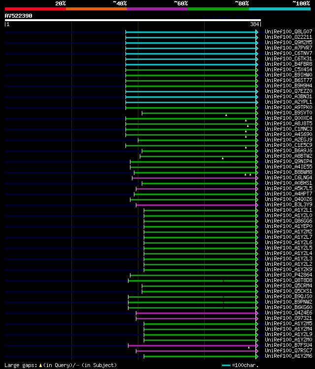The height and width of the screenshot is (369, 315).
Task: Click the green bar for UniRef100_P42864
Action: click(x=193, y=275)
